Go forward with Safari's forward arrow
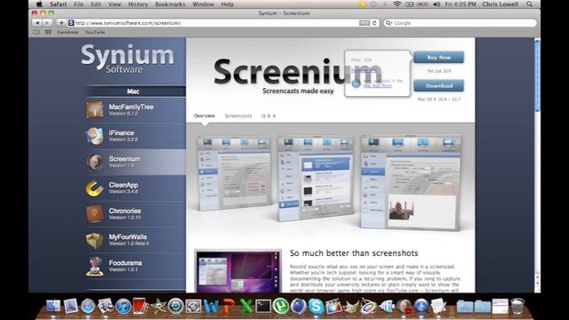Viewport: 569px width, 320px height. [47, 22]
